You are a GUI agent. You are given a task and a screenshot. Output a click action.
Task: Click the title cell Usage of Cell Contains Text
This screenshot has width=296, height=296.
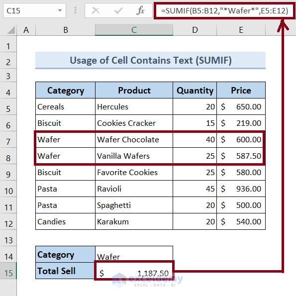point(150,60)
